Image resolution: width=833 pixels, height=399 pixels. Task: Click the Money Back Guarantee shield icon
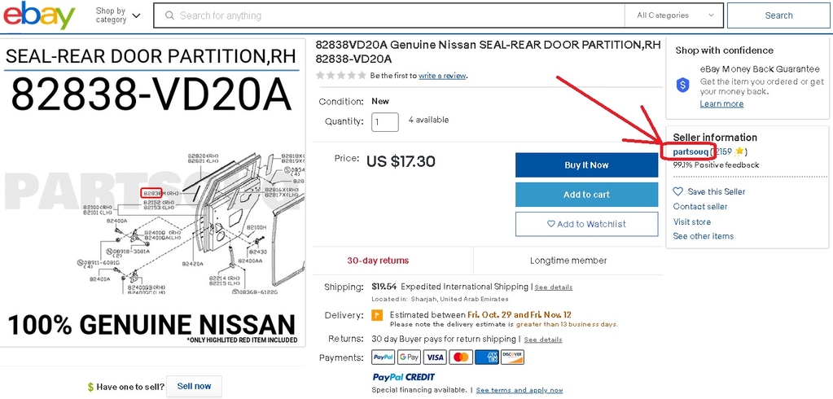682,85
